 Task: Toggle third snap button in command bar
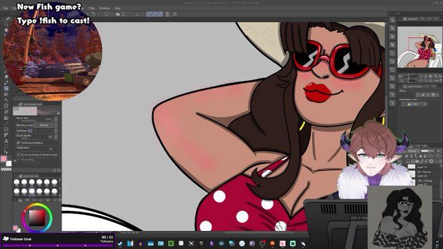pyautogui.click(x=160, y=14)
